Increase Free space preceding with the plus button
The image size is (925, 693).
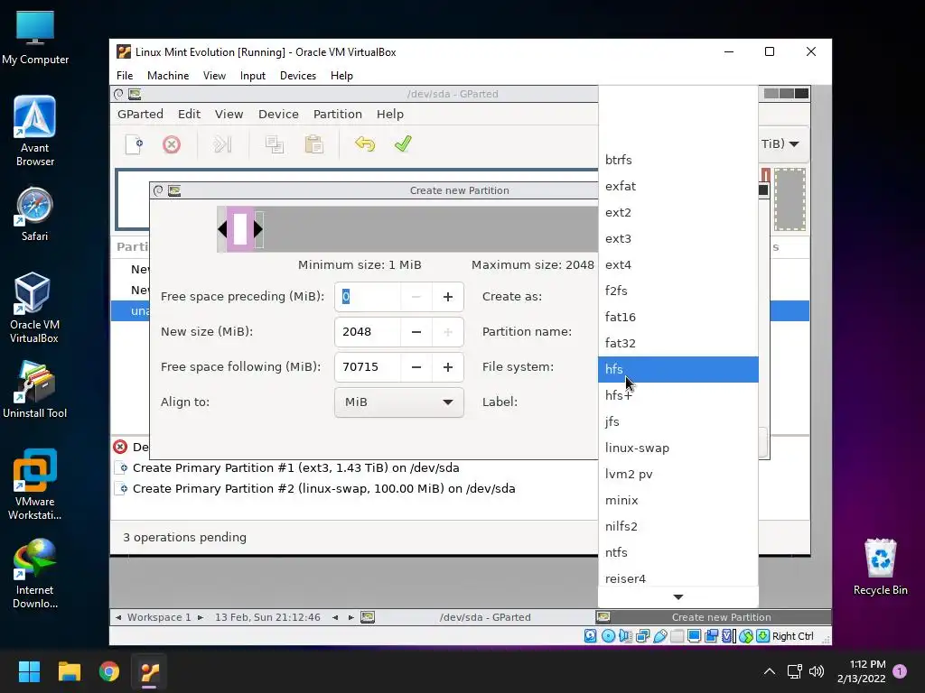448,296
